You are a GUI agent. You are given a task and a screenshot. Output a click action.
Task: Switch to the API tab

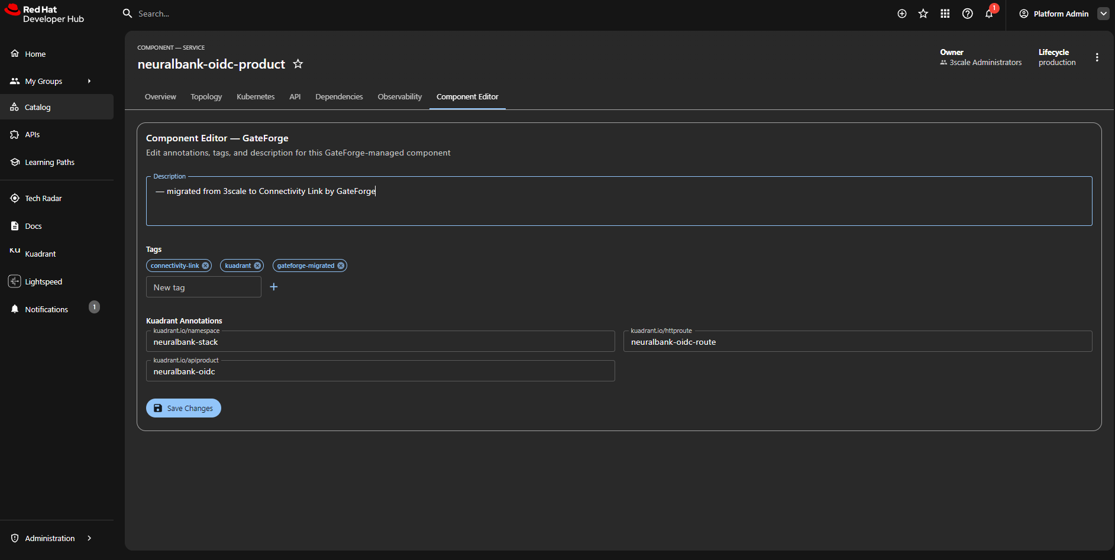coord(295,96)
